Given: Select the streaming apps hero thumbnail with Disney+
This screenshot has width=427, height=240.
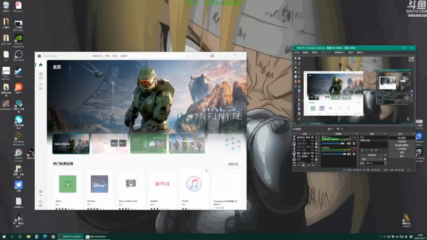Looking at the screenshot, I should click(109, 143).
